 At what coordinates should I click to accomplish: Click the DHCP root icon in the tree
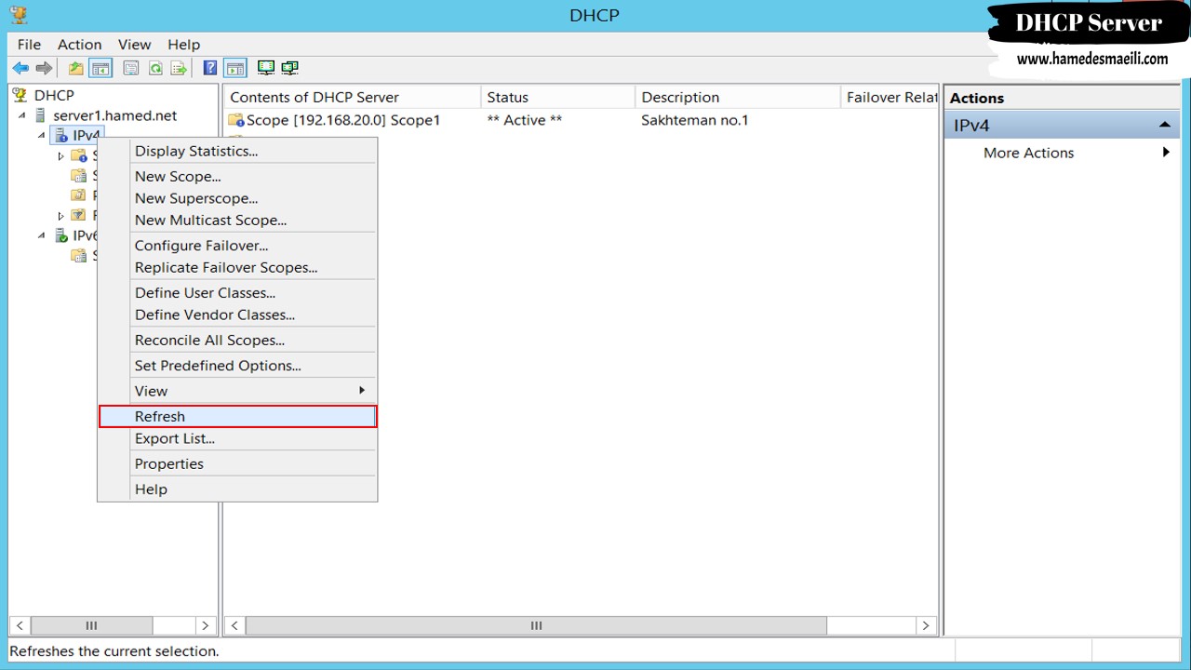20,95
